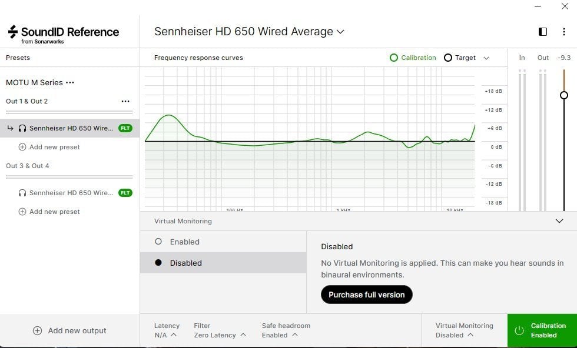Click headphone icon of Out 1 & Out 2 preset

pyautogui.click(x=22, y=128)
